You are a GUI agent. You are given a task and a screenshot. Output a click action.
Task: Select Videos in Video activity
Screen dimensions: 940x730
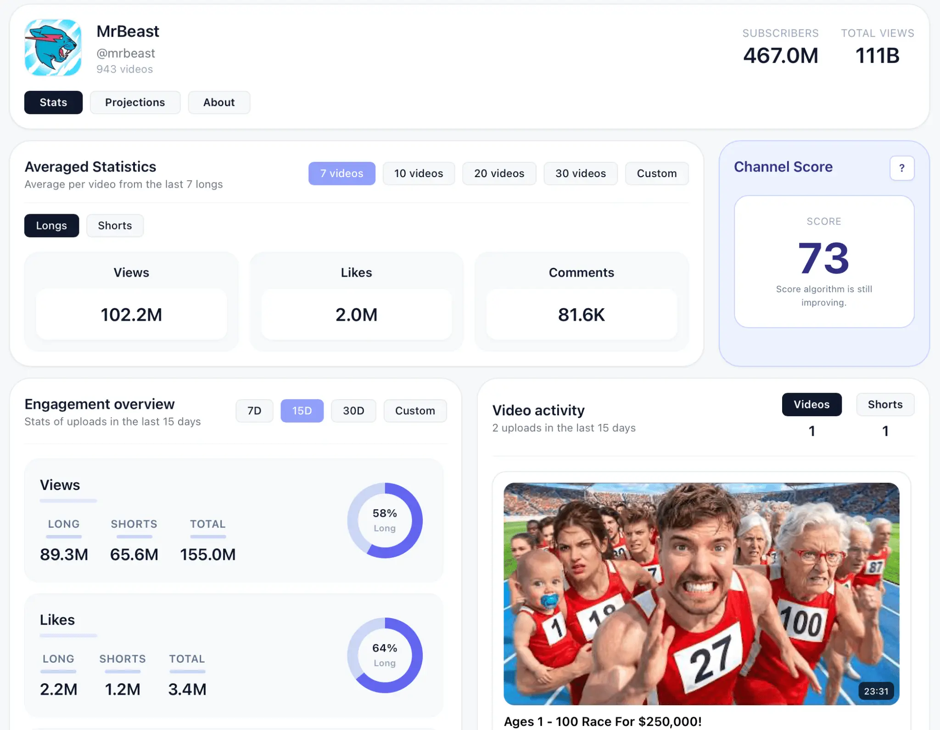tap(811, 405)
